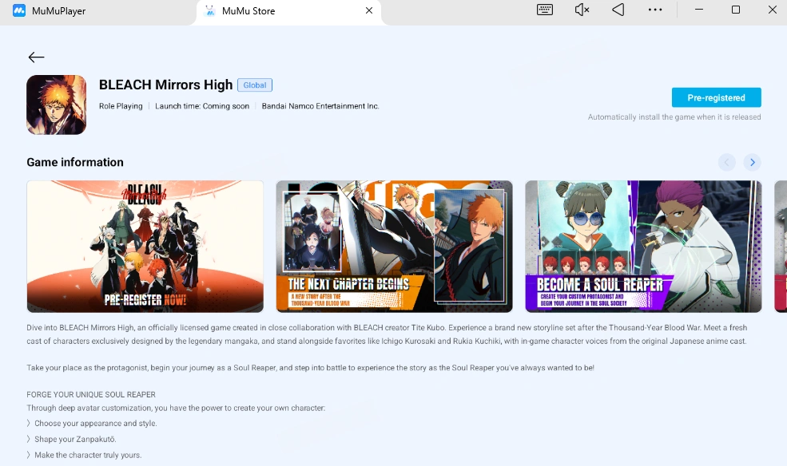787x466 pixels.
Task: Click the triangular back navigation icon
Action: (x=618, y=10)
